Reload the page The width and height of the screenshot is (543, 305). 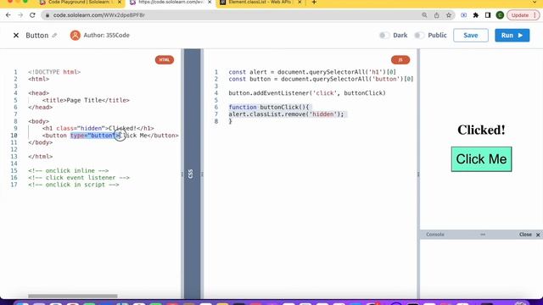tap(32, 15)
